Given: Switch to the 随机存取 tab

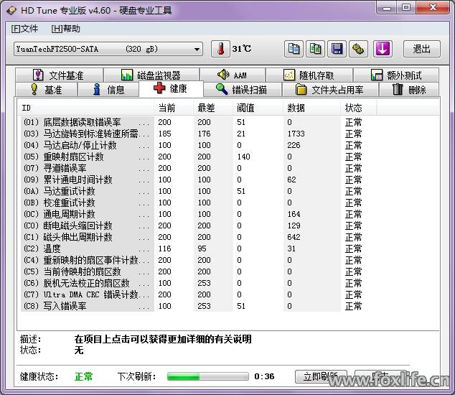Looking at the screenshot, I should click(x=309, y=75).
